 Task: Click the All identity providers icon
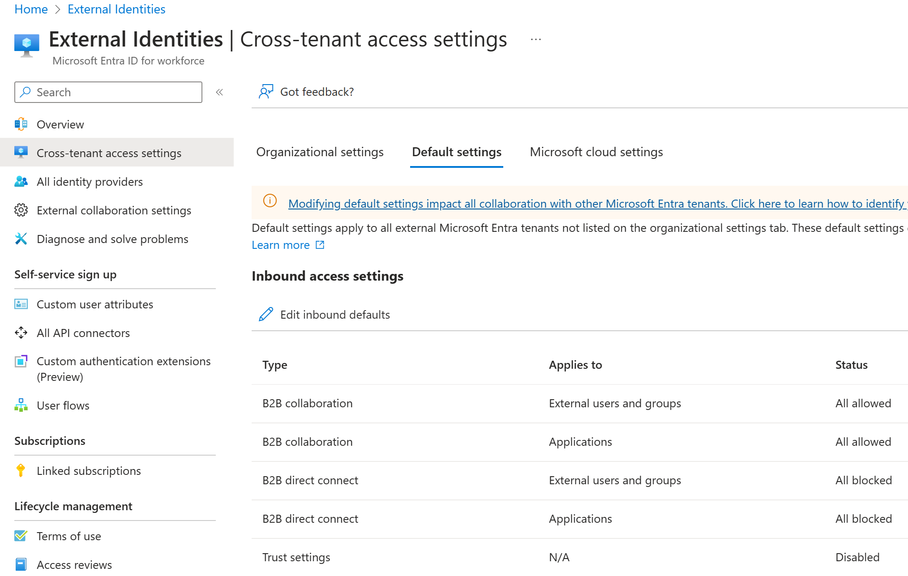point(20,181)
